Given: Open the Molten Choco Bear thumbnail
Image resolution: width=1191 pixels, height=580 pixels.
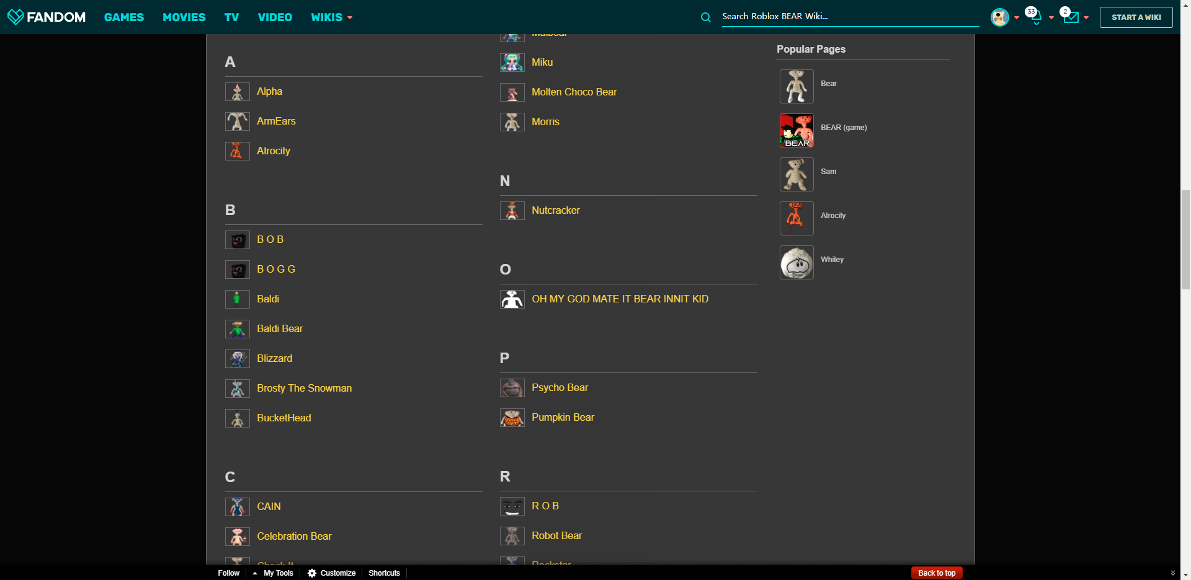Looking at the screenshot, I should pyautogui.click(x=512, y=92).
